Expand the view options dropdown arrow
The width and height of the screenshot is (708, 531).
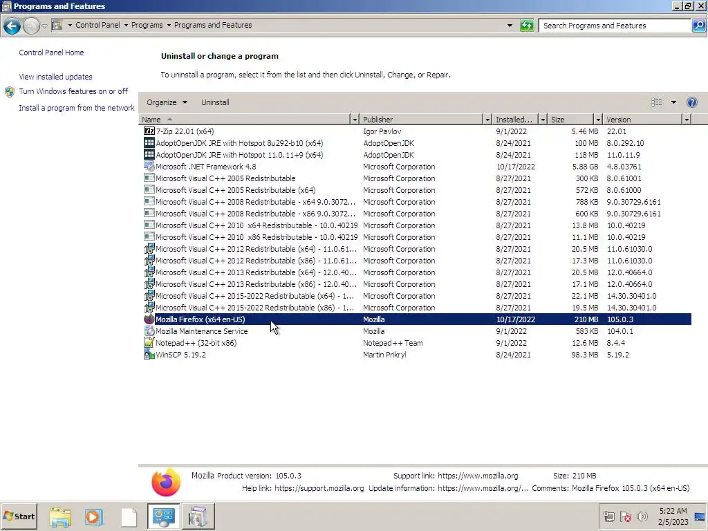(673, 102)
